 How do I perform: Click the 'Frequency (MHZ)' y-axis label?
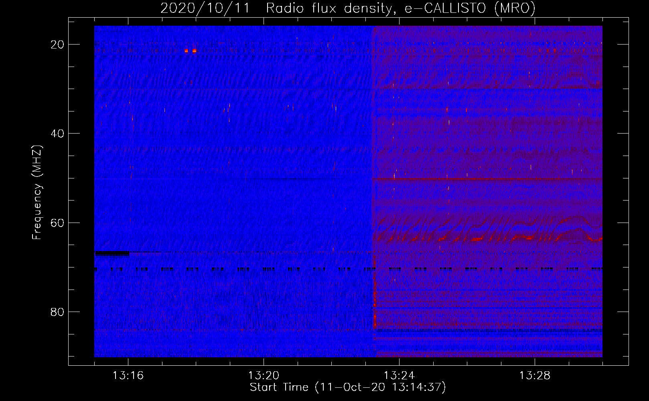[x=37, y=192]
